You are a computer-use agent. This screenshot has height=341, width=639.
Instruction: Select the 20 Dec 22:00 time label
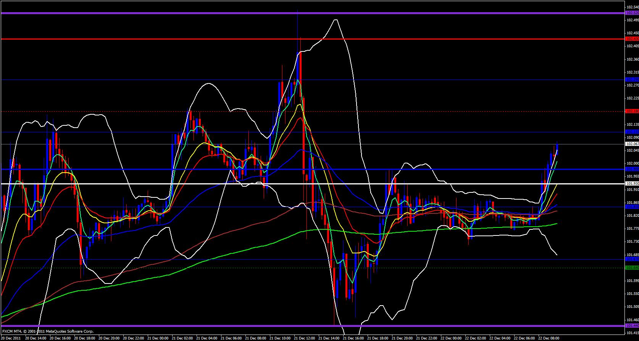pos(133,338)
